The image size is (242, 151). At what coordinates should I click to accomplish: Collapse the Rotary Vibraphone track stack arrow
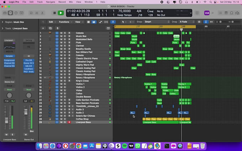(45, 78)
